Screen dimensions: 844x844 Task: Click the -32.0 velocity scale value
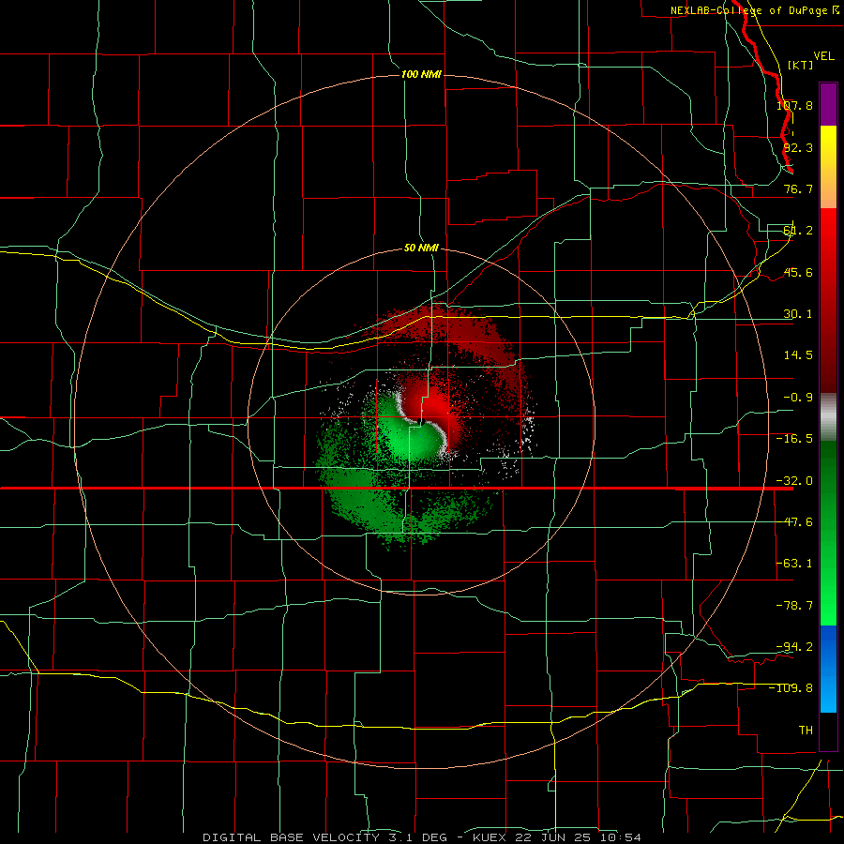pyautogui.click(x=794, y=481)
